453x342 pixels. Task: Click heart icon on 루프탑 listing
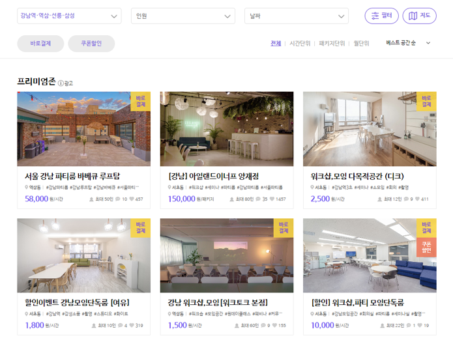point(132,199)
